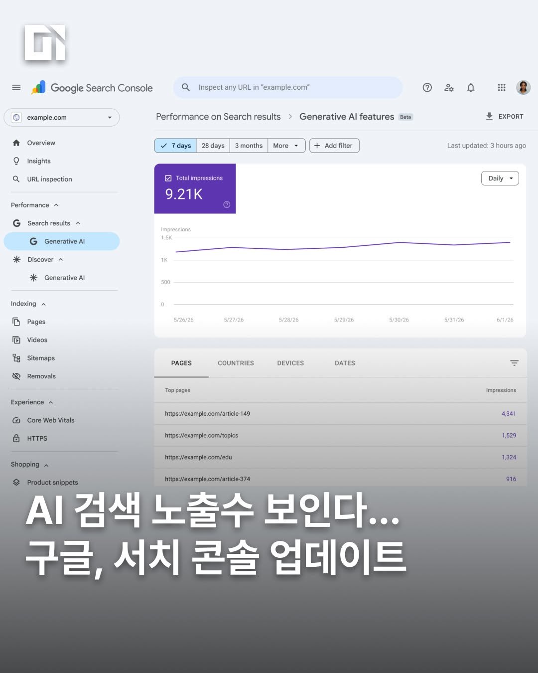The height and width of the screenshot is (673, 538).
Task: Click the HTTPS lock icon
Action: pyautogui.click(x=16, y=438)
